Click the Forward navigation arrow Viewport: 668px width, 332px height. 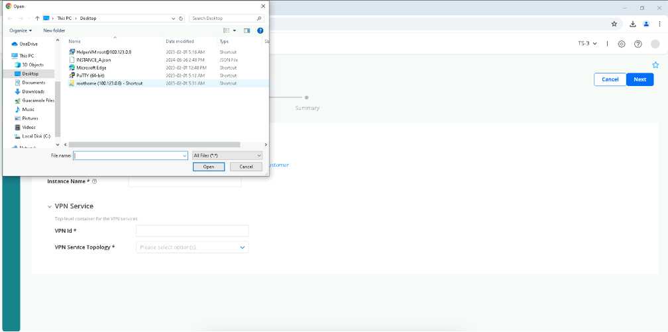(x=20, y=19)
